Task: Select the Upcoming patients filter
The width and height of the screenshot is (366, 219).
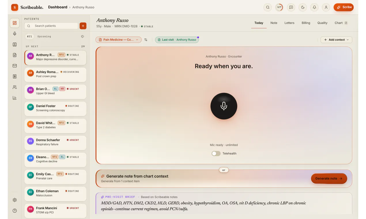Action: click(x=44, y=37)
